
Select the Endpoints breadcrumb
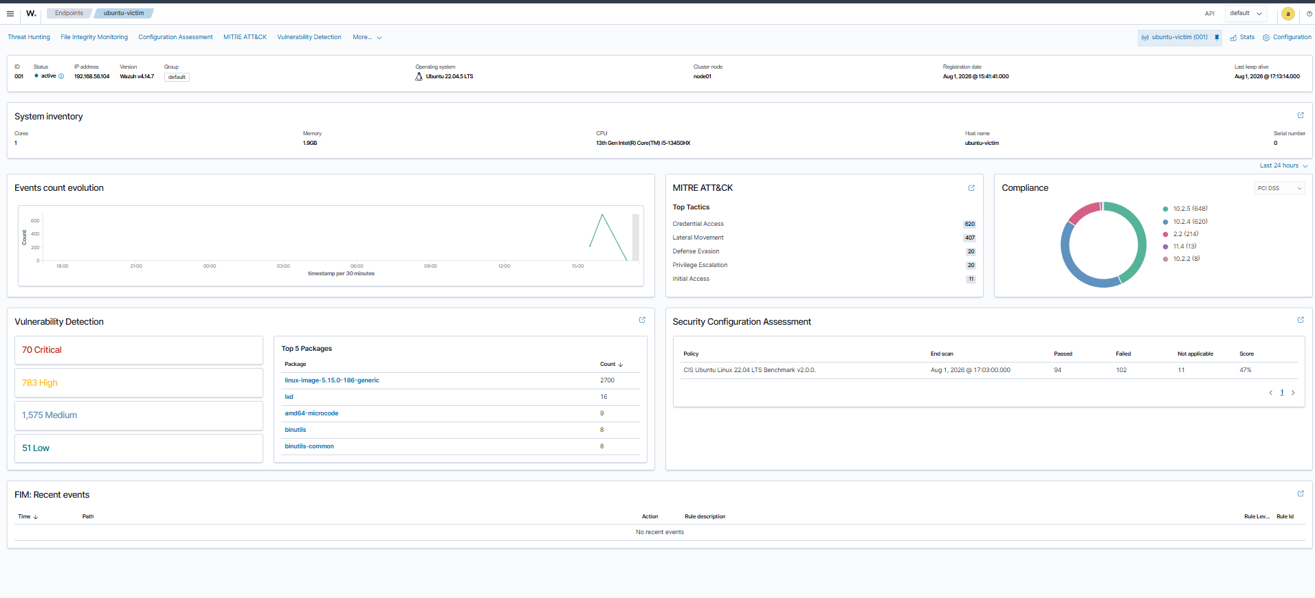click(69, 13)
